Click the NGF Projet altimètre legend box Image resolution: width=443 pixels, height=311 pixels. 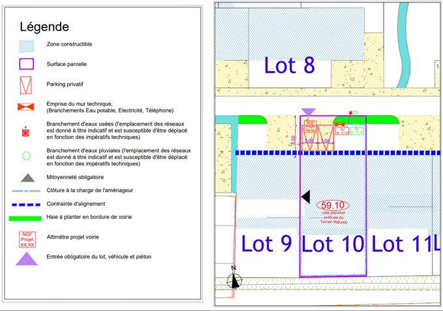click(x=27, y=238)
